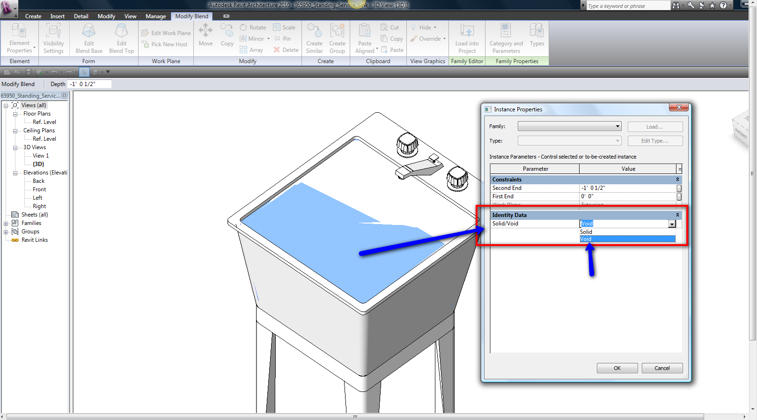Click Create Group tool

coord(337,39)
